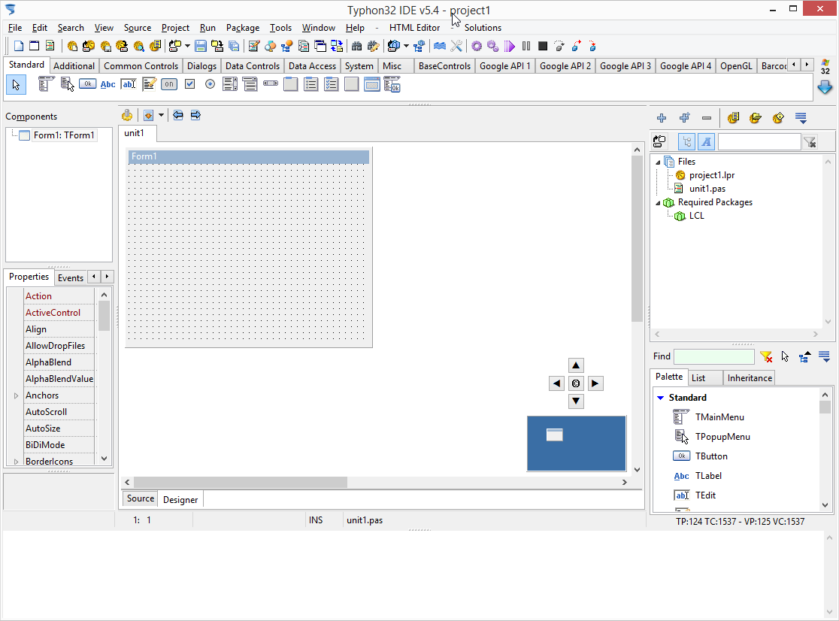Click the blue designer overview thumbnail
Screen dimensions: 839x621
(x=577, y=444)
